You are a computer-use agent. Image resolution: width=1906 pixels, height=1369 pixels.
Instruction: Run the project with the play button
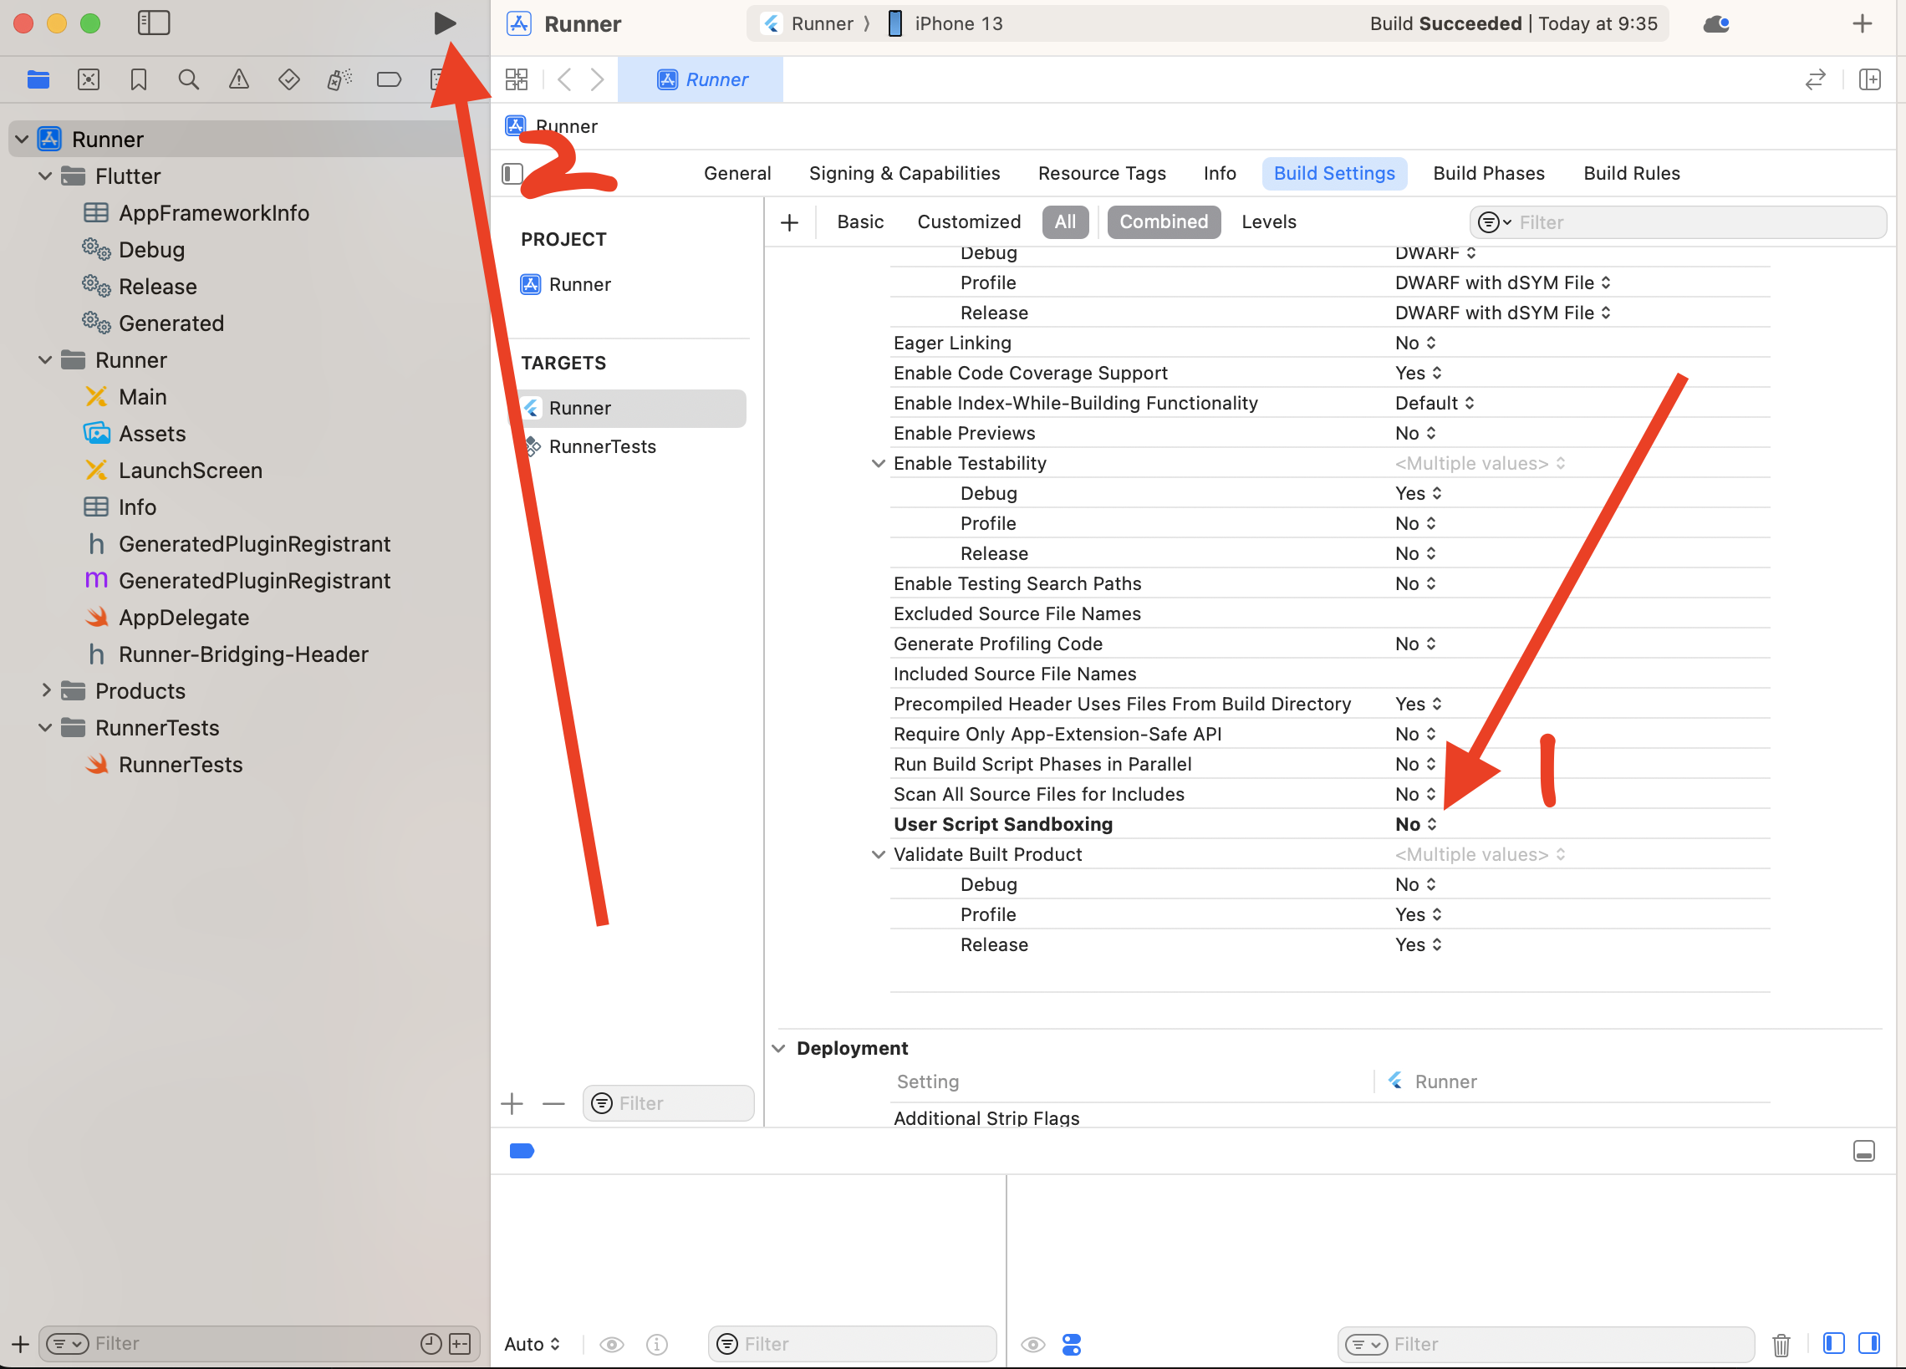point(445,23)
